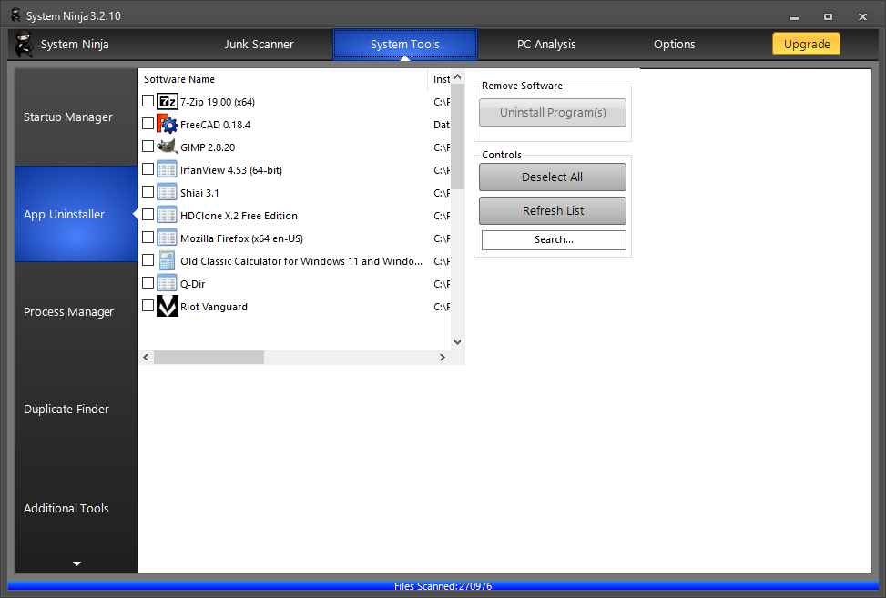Check the Mozilla Firefox checkbox
The width and height of the screenshot is (886, 598).
(x=148, y=238)
